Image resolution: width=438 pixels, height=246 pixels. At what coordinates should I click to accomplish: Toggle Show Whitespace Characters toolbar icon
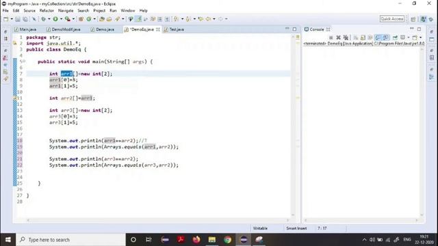(x=167, y=19)
